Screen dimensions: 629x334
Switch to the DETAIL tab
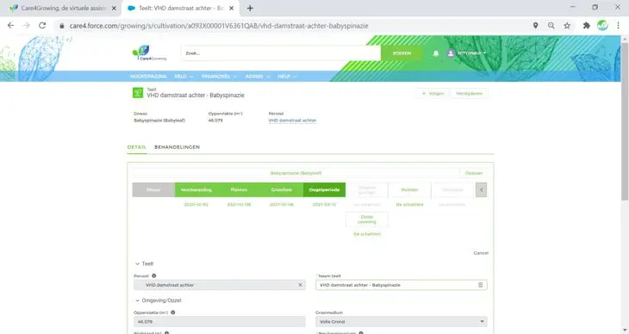137,147
